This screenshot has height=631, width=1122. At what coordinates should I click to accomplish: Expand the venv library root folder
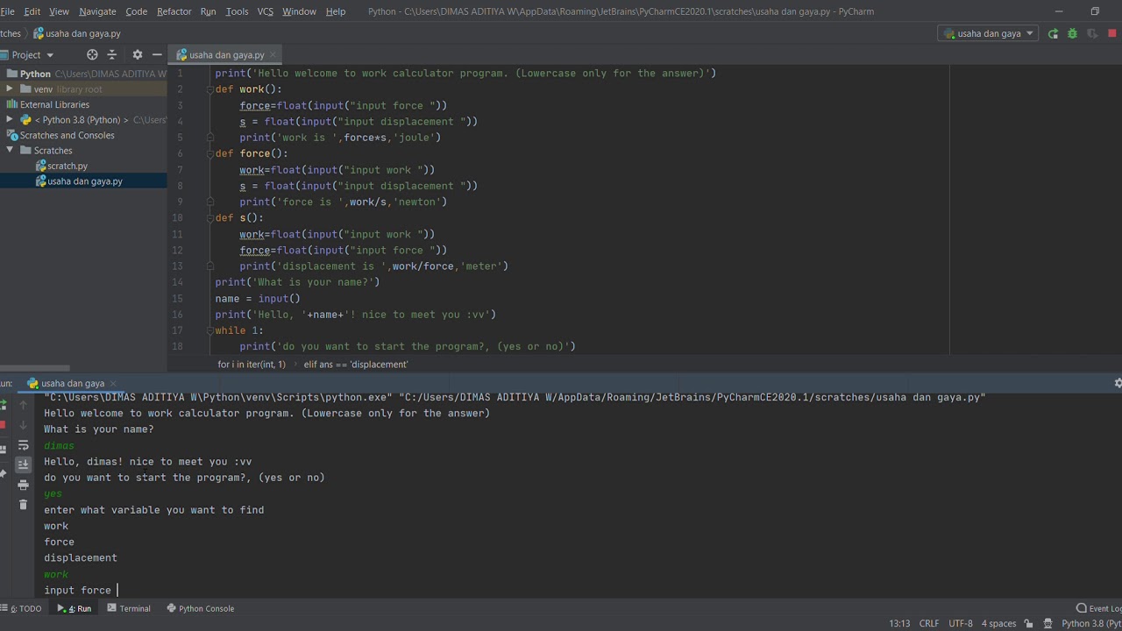pyautogui.click(x=10, y=89)
